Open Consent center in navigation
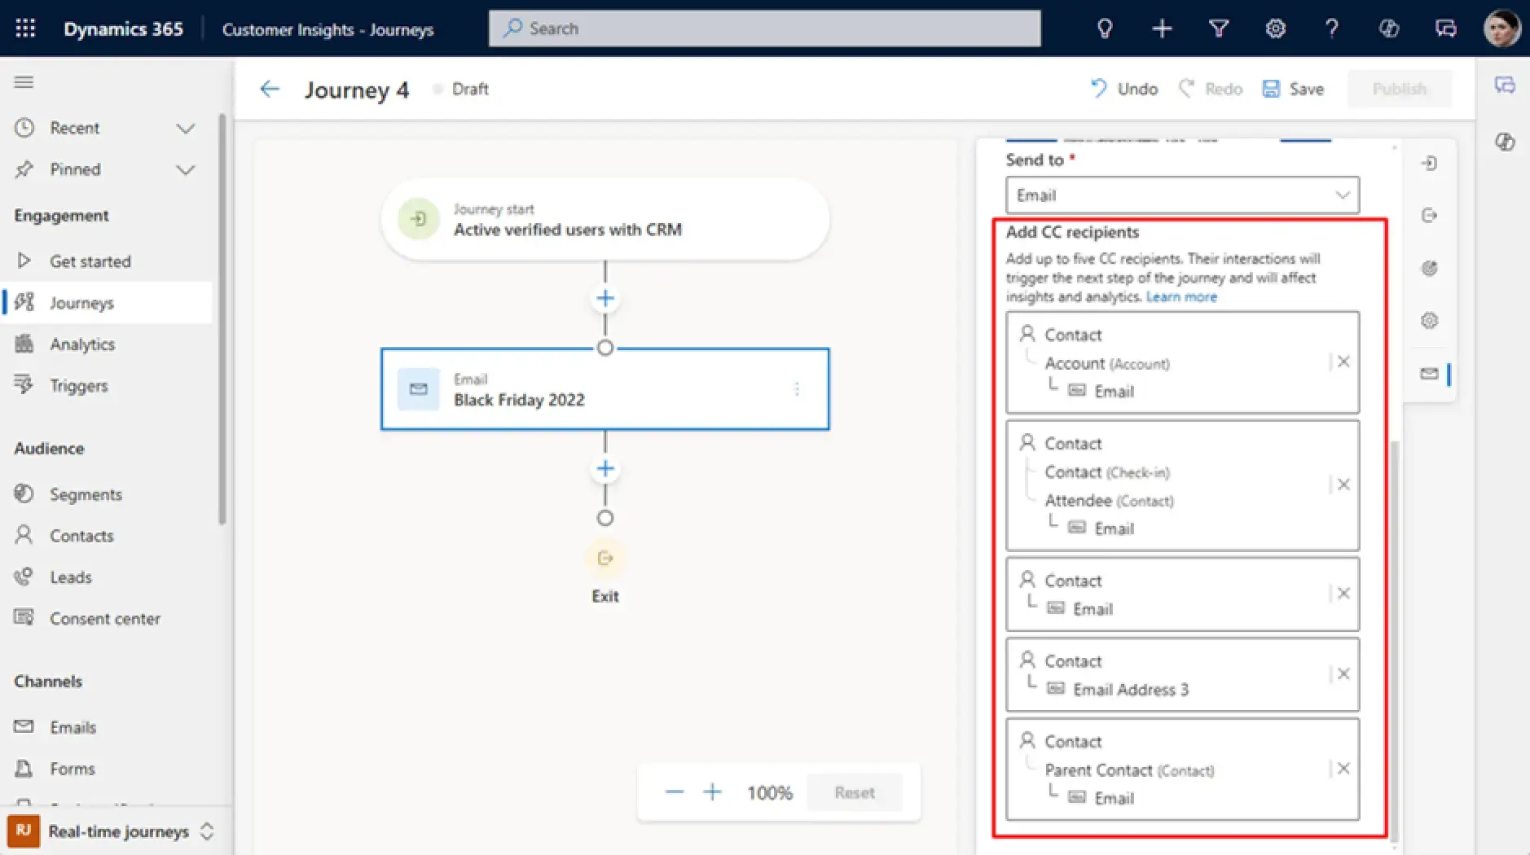The image size is (1530, 855). [x=106, y=619]
